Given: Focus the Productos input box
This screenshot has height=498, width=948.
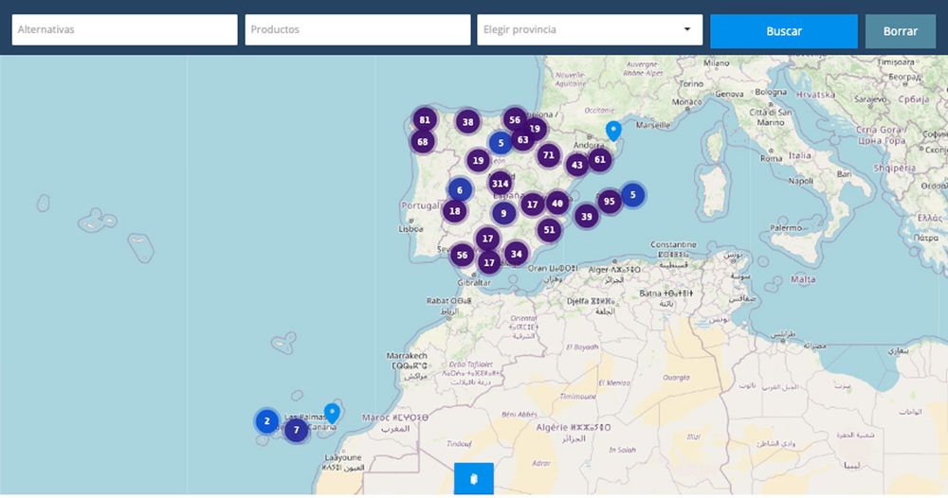Looking at the screenshot, I should point(357,29).
